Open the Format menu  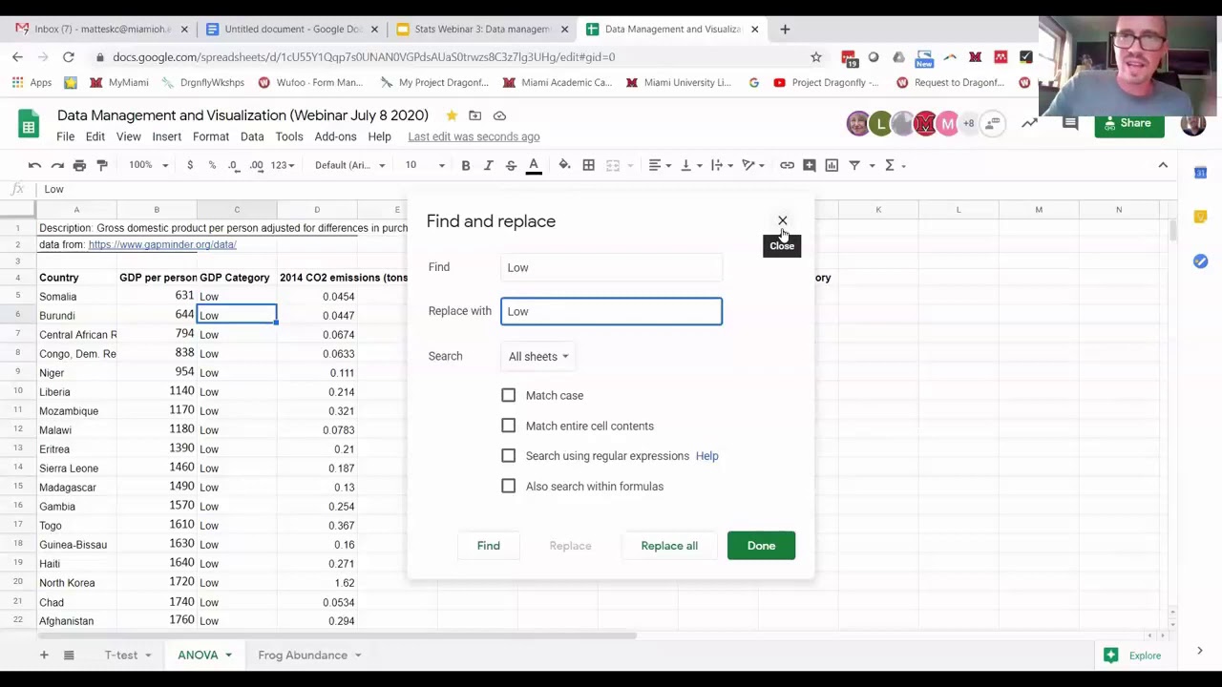coord(211,136)
